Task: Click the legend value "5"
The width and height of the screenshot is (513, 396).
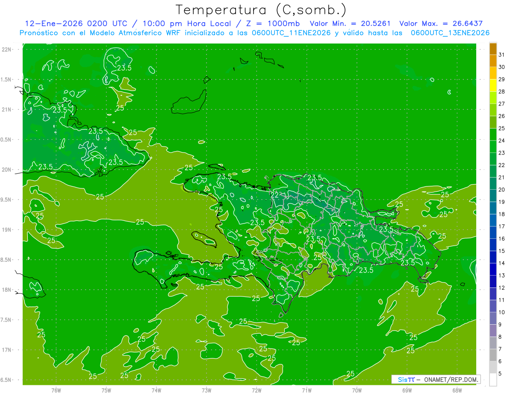Action: [x=500, y=374]
